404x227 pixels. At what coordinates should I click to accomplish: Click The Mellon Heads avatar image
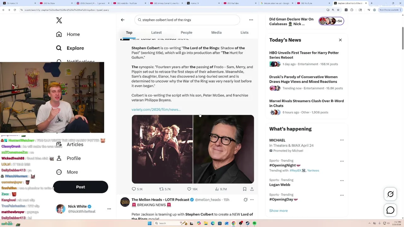tap(125, 202)
